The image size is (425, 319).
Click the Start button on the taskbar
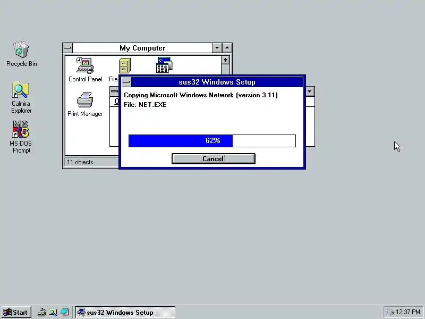pyautogui.click(x=16, y=312)
